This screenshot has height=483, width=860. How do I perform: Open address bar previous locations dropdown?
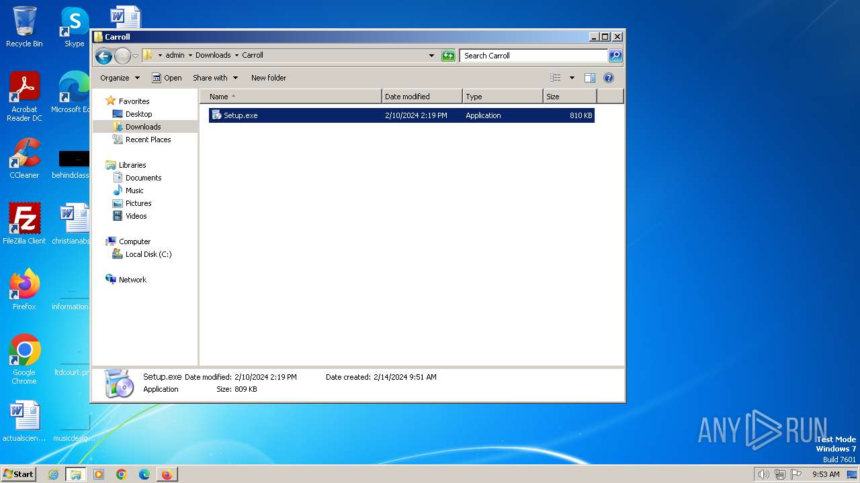coord(431,56)
